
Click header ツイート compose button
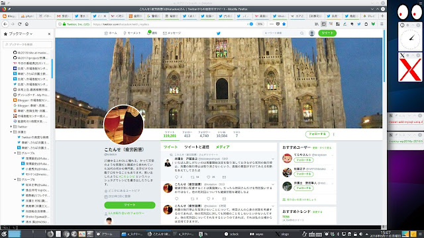tap(327, 33)
